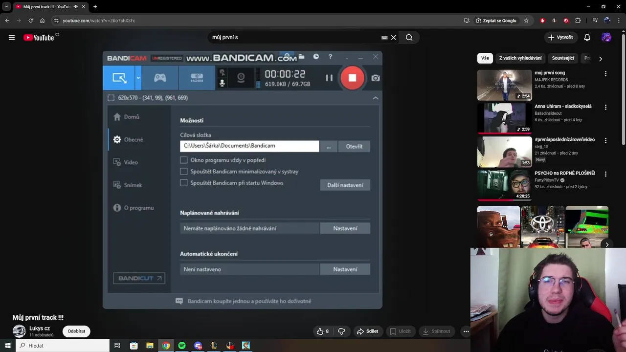
Task: Open options menu for muj první song
Action: pos(605,74)
